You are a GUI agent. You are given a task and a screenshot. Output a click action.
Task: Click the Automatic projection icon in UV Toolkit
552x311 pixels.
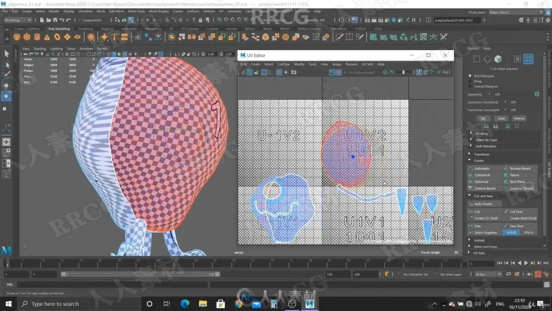pyautogui.click(x=470, y=168)
